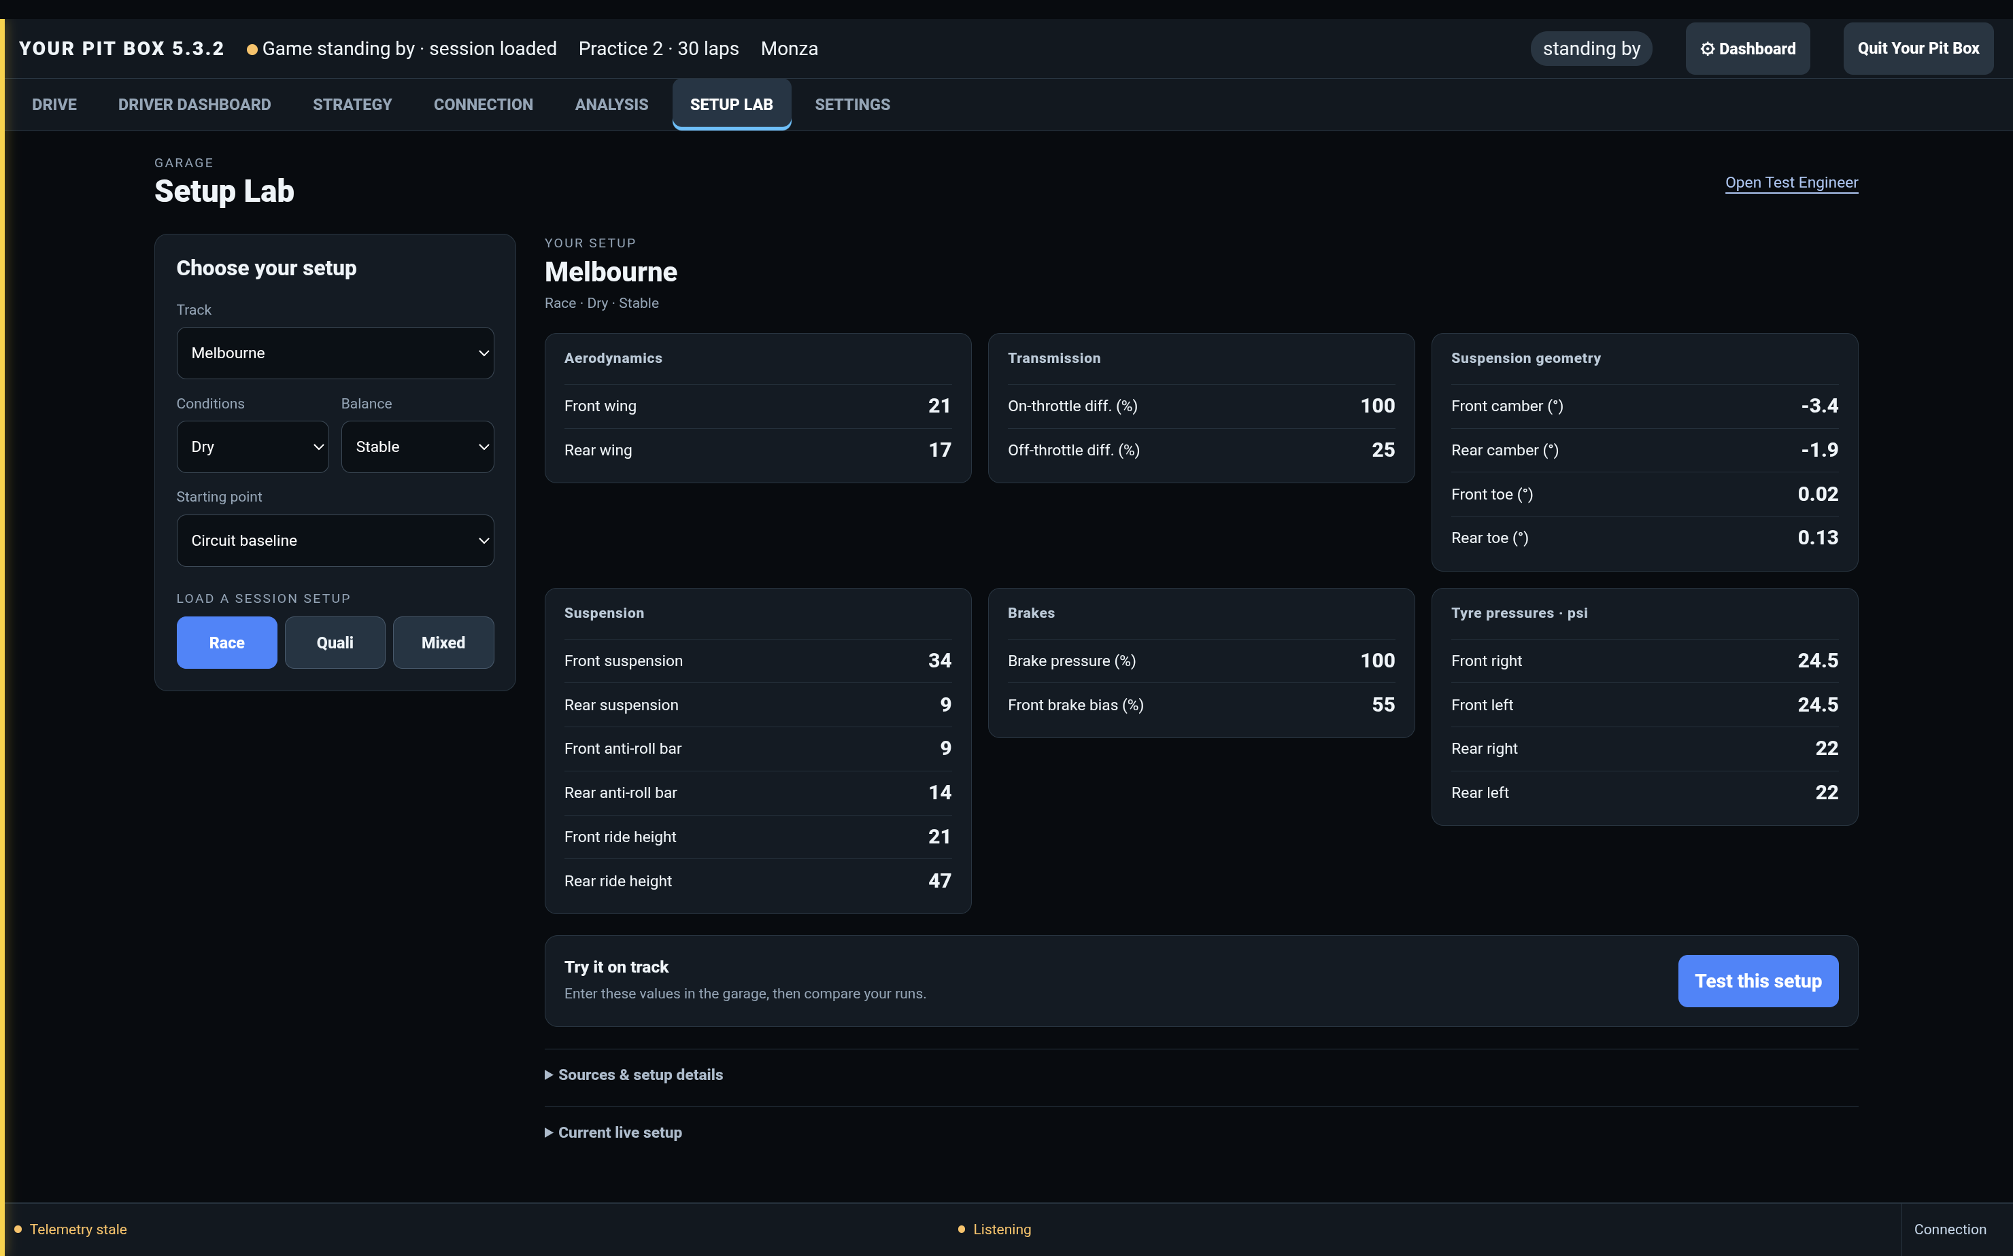Screen dimensions: 2013x1256
Task: Open the Starting point Circuit baseline dropdown
Action: (335, 541)
